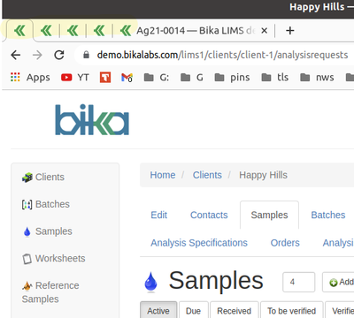Image resolution: width=354 pixels, height=318 pixels.
Task: Open Batches in the sidebar
Action: coord(52,204)
